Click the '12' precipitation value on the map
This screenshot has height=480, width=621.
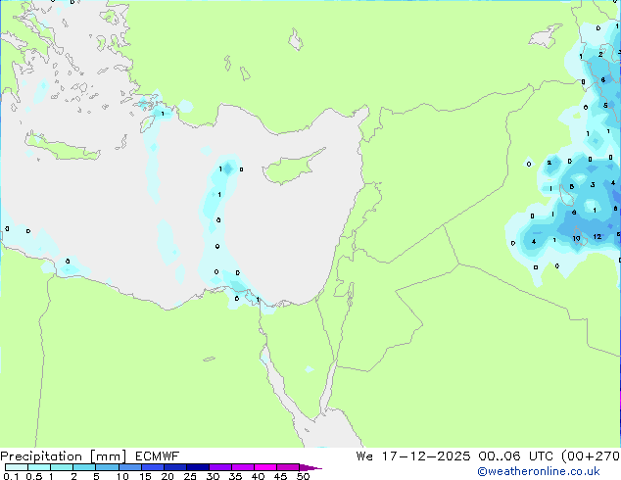597,236
